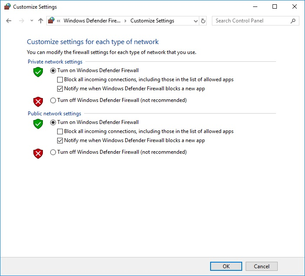This screenshot has height=276, width=305.
Task: Click heading Customize settings for each type of network
Action: tap(93, 42)
